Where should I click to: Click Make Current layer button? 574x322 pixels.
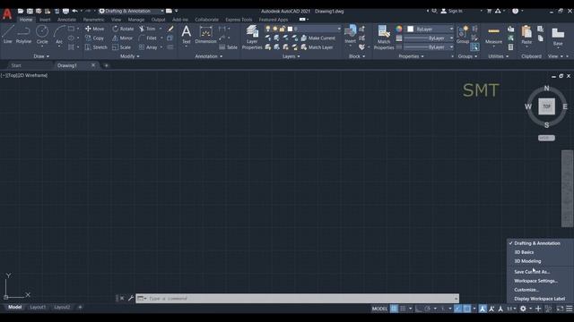point(318,38)
